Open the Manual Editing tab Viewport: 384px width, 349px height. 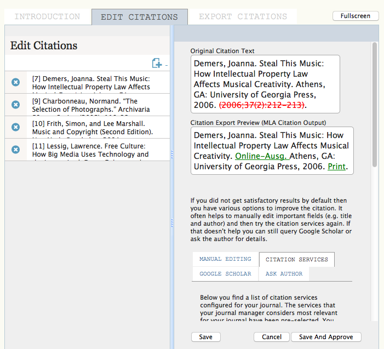(225, 259)
